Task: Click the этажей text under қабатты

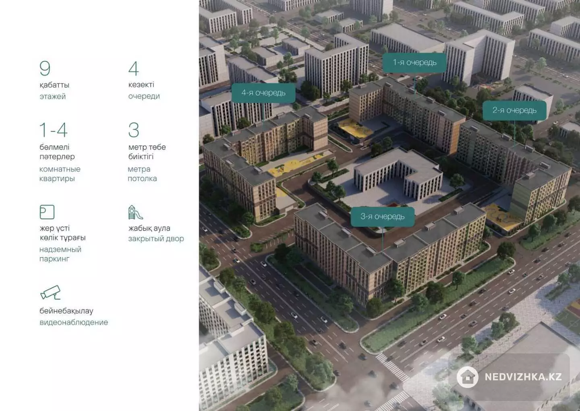Action: 52,96
